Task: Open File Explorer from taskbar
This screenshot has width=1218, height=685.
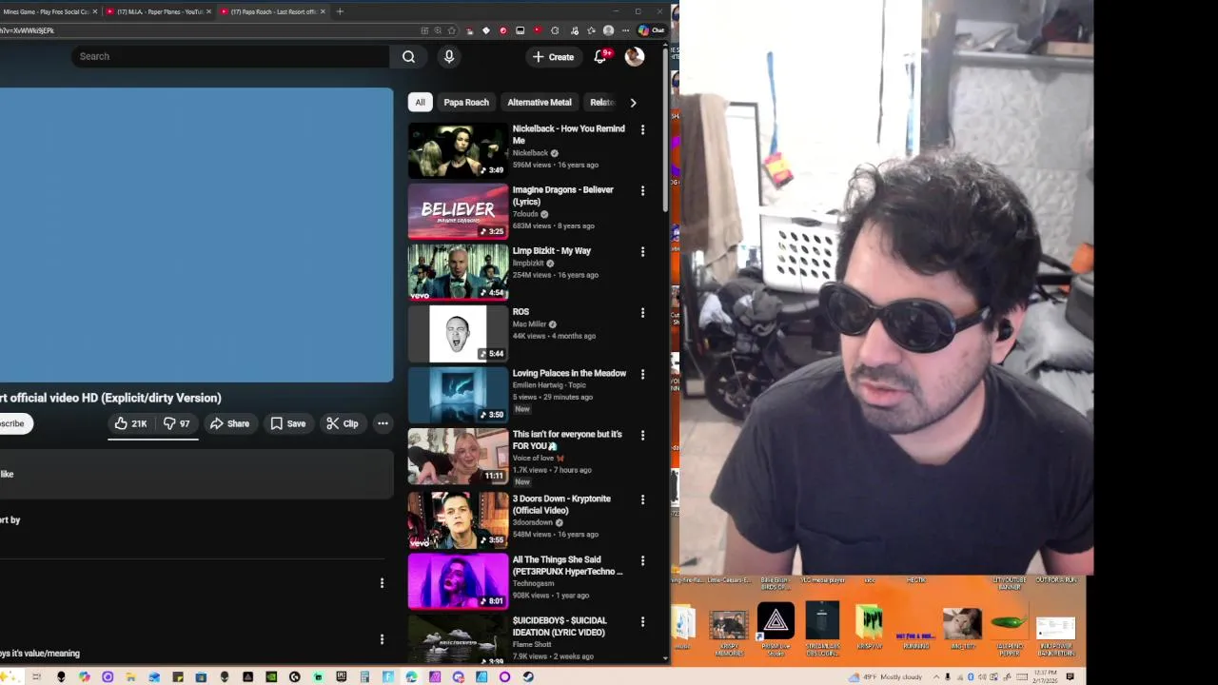Action: 130,676
